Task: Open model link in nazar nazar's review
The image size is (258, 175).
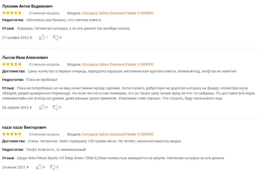Action: (x=118, y=134)
